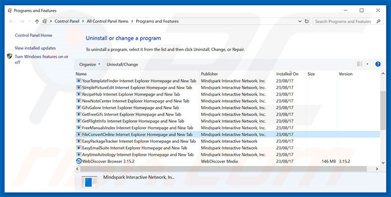The width and height of the screenshot is (391, 197).
Task: Click the WebDiscover Media publisher cell
Action: coord(219,161)
